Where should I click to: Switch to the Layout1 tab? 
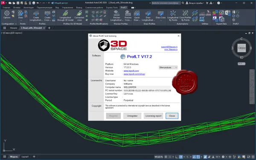point(25,157)
